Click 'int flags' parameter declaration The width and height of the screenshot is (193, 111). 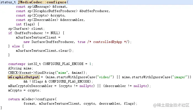pos(25,24)
